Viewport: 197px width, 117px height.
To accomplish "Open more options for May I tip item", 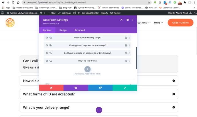I will pos(129,61).
